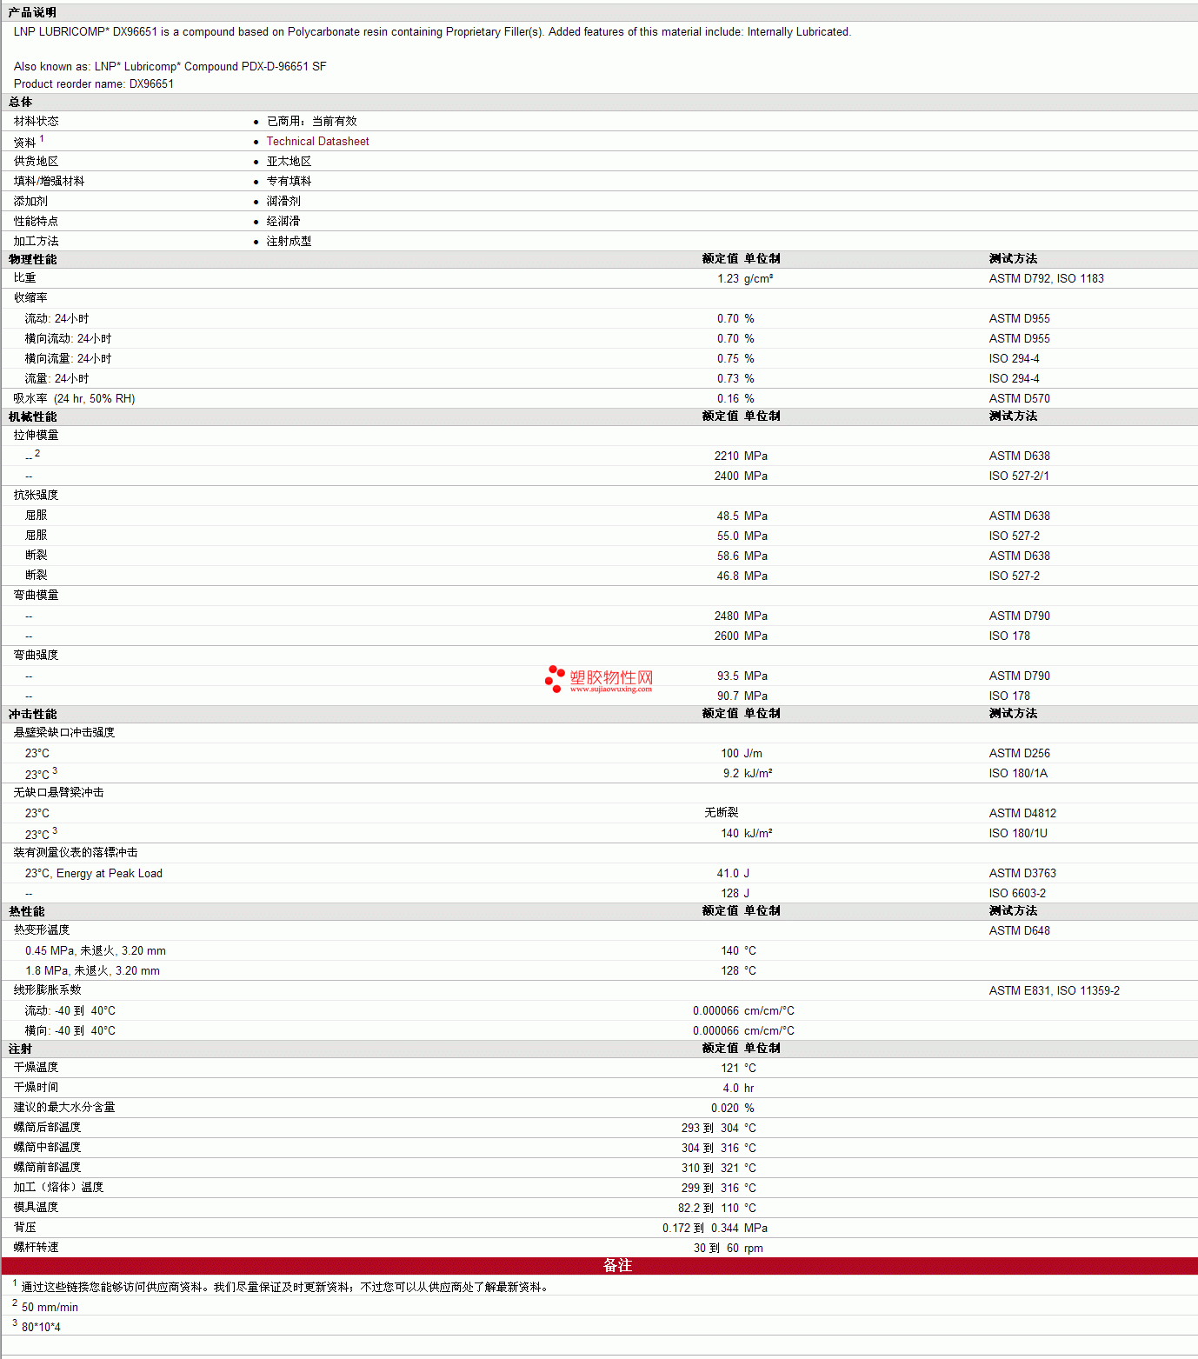Select the ASTM D3763 test method

click(1022, 874)
